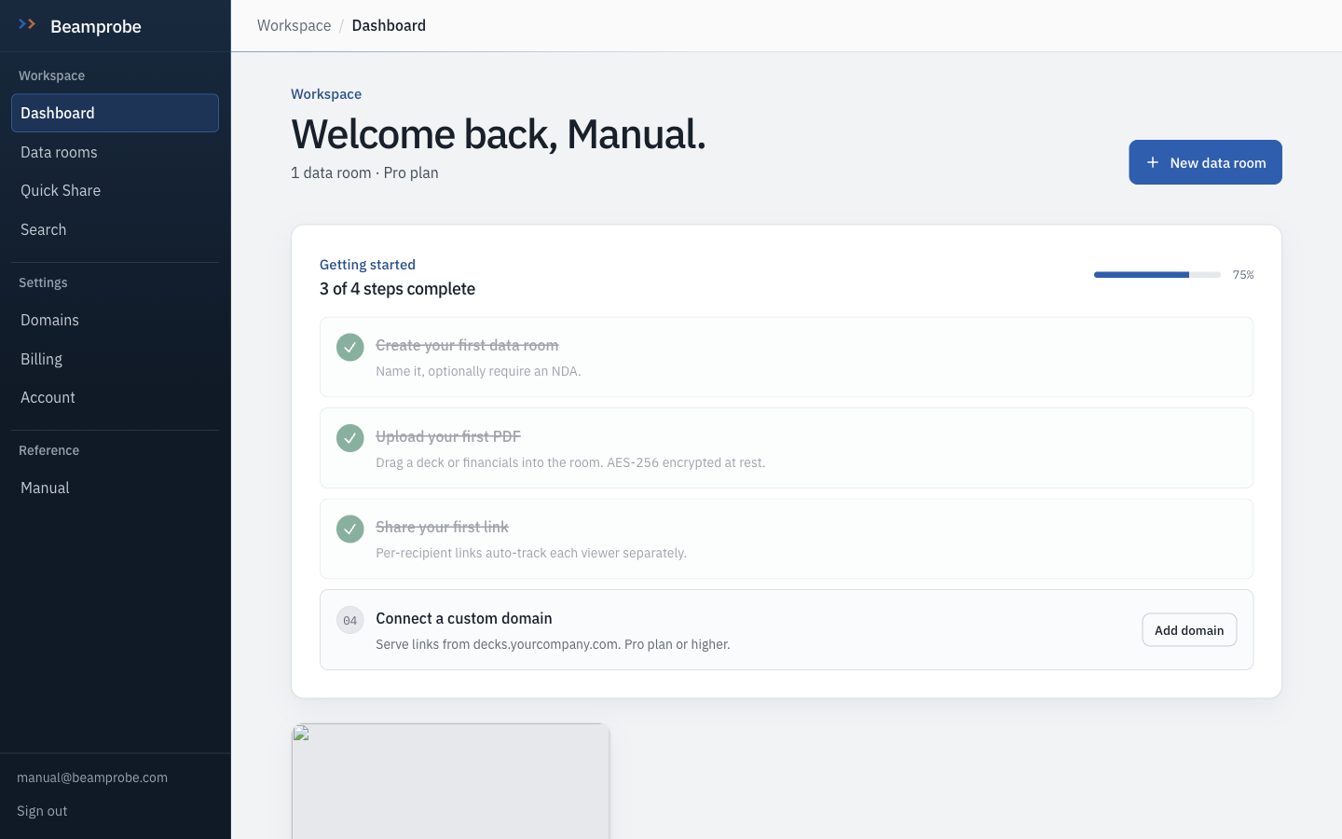Click the Welcome back, Manual. heading
Viewport: 1342px width, 839px height.
pos(499,134)
